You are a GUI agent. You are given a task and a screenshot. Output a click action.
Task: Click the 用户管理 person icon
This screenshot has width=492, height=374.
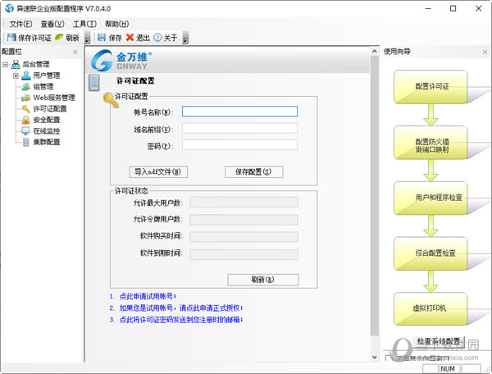point(26,75)
